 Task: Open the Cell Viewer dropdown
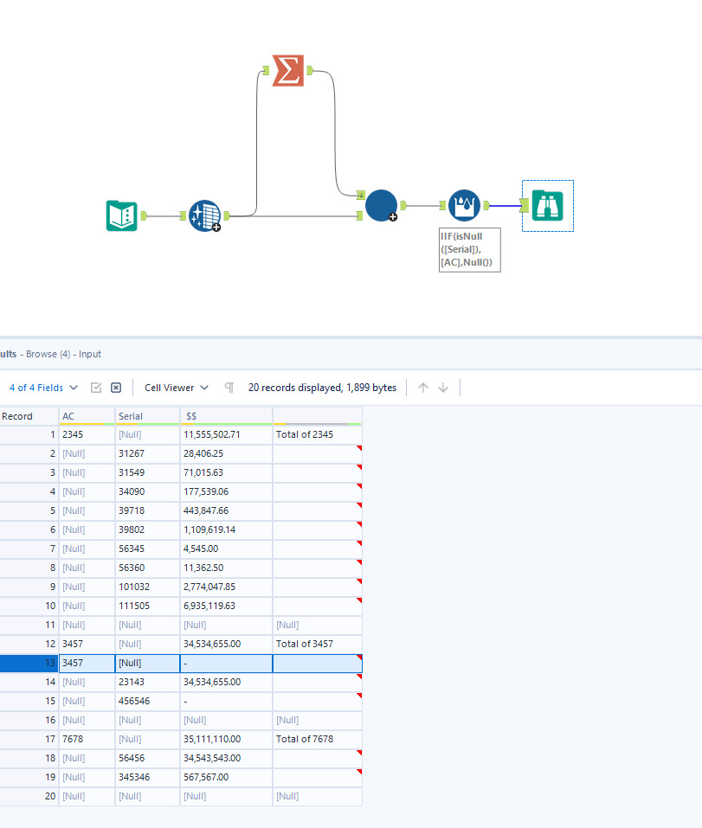tap(170, 387)
